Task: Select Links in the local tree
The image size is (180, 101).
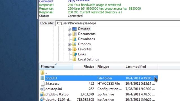Action: click(x=82, y=54)
